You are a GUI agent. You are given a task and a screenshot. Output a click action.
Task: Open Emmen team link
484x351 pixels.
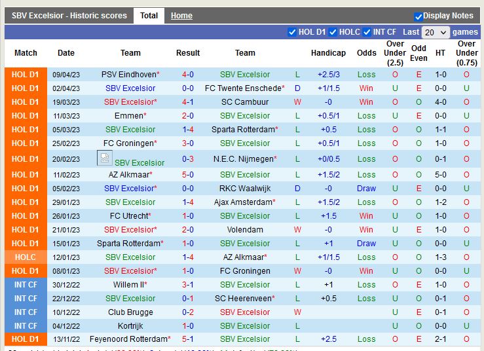point(130,116)
